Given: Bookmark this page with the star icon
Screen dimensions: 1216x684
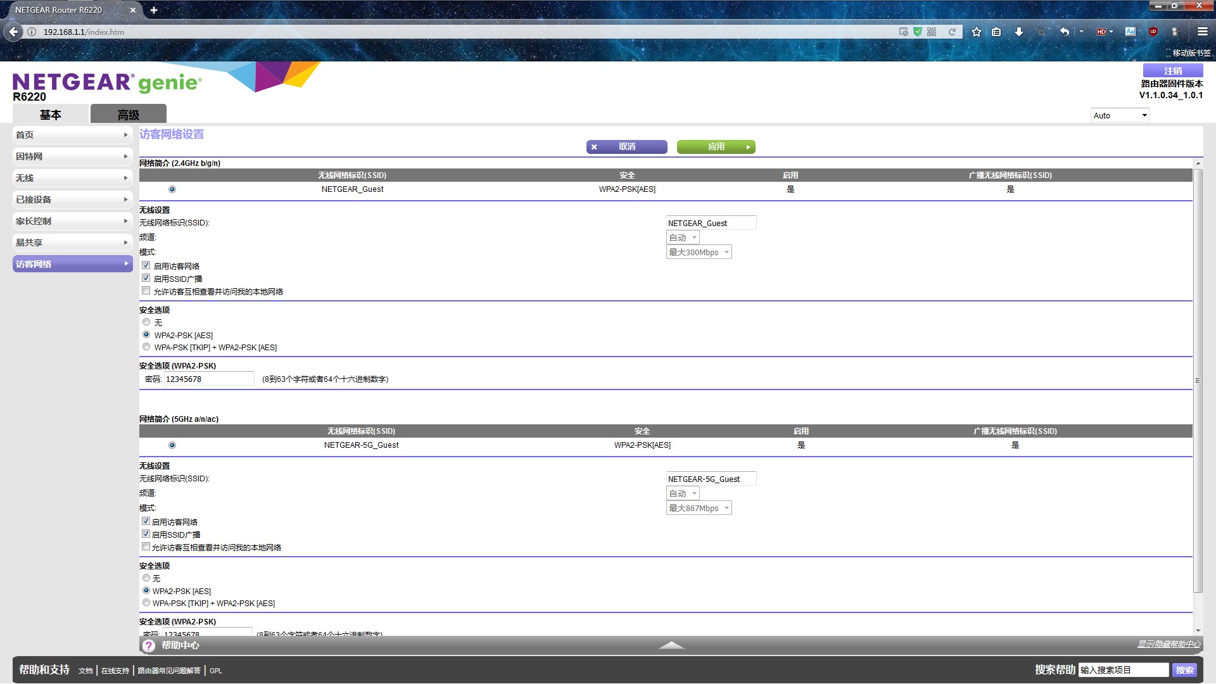Looking at the screenshot, I should pos(977,32).
